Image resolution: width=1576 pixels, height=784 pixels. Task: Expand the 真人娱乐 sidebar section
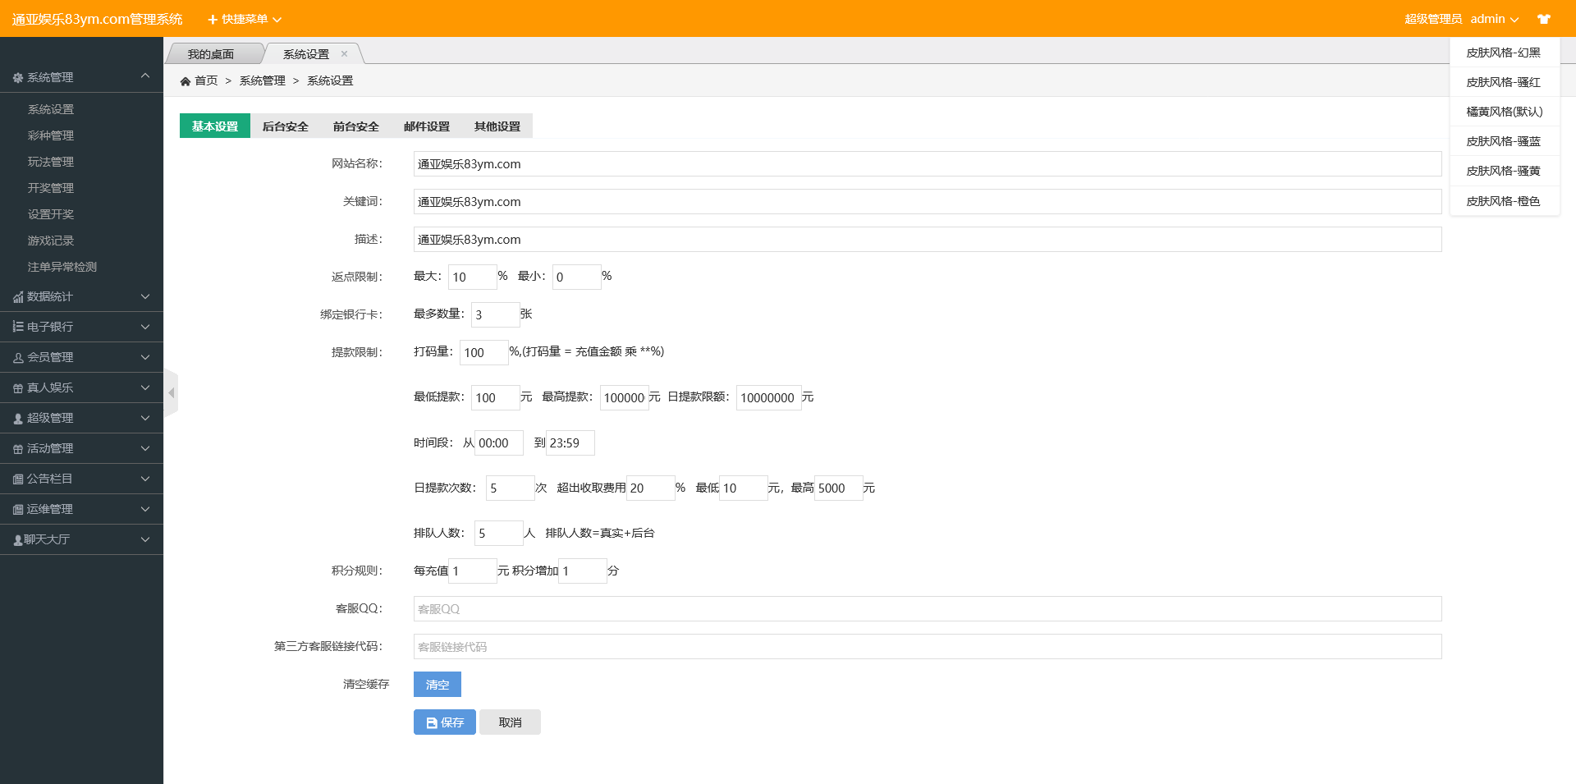pyautogui.click(x=81, y=387)
